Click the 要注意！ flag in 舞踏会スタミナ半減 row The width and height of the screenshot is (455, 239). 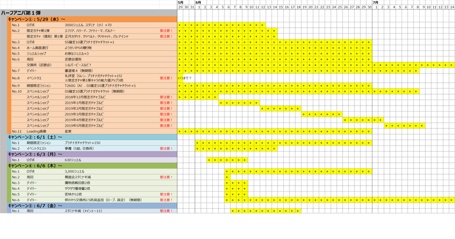pos(166,177)
